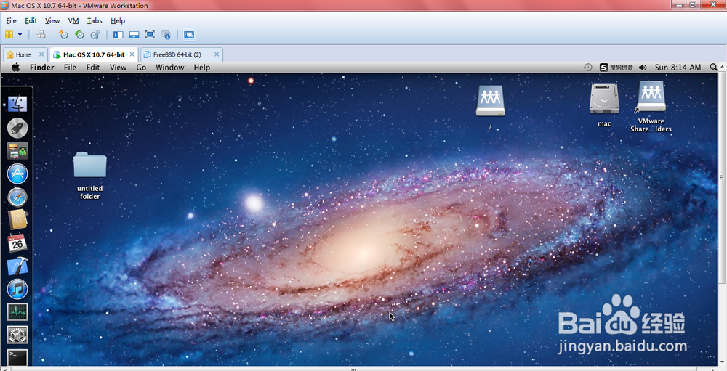Send Ctrl+Alt+Del to the VM
This screenshot has height=371, width=727.
click(40, 35)
